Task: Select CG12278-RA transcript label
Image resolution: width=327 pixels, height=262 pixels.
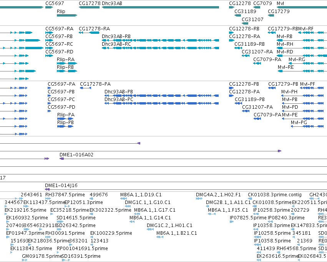Action: 245,36
